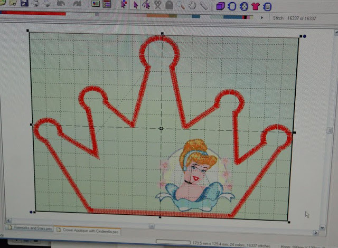Image resolution: width=338 pixels, height=248 pixels.
Task: Select the multi-object select arrow tool
Action: pos(124,5)
